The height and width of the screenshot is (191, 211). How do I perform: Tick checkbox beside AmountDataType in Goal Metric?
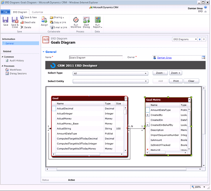click(147, 110)
